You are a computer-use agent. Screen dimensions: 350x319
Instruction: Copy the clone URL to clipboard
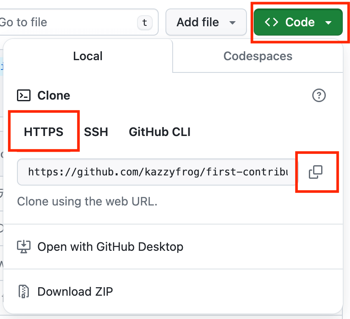[x=316, y=172]
